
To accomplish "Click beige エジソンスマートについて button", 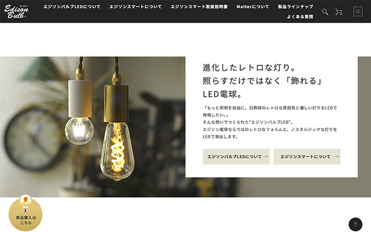I will [x=307, y=156].
